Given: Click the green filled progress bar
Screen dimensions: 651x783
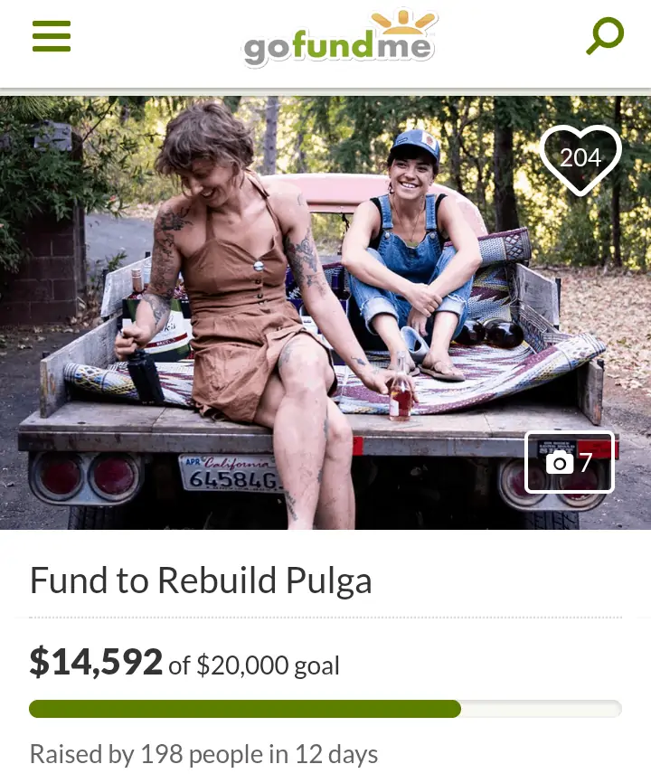Looking at the screenshot, I should tap(245, 709).
